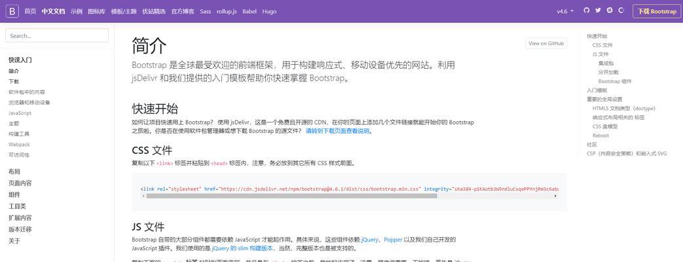The width and height of the screenshot is (683, 262).
Task: Jump to HTML5 文档类型 (doctype) TOC entry
Action: pos(624,108)
